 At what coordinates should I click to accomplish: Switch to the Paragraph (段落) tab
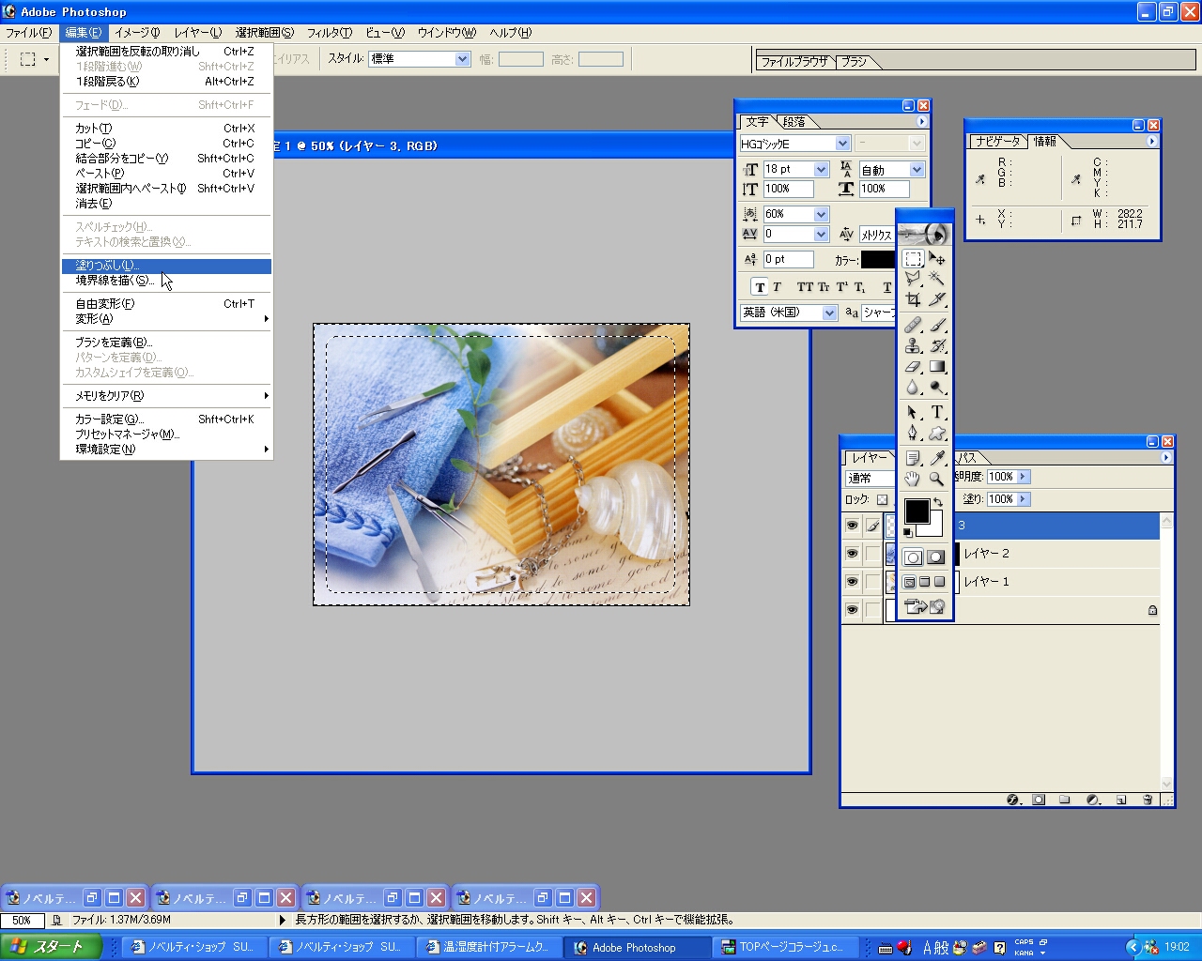pyautogui.click(x=794, y=122)
